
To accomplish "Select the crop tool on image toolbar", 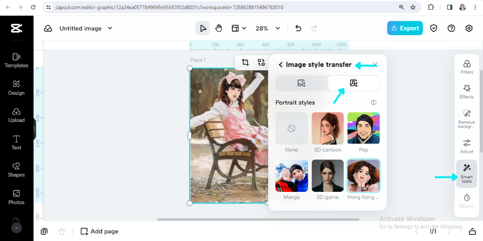I will pyautogui.click(x=245, y=62).
